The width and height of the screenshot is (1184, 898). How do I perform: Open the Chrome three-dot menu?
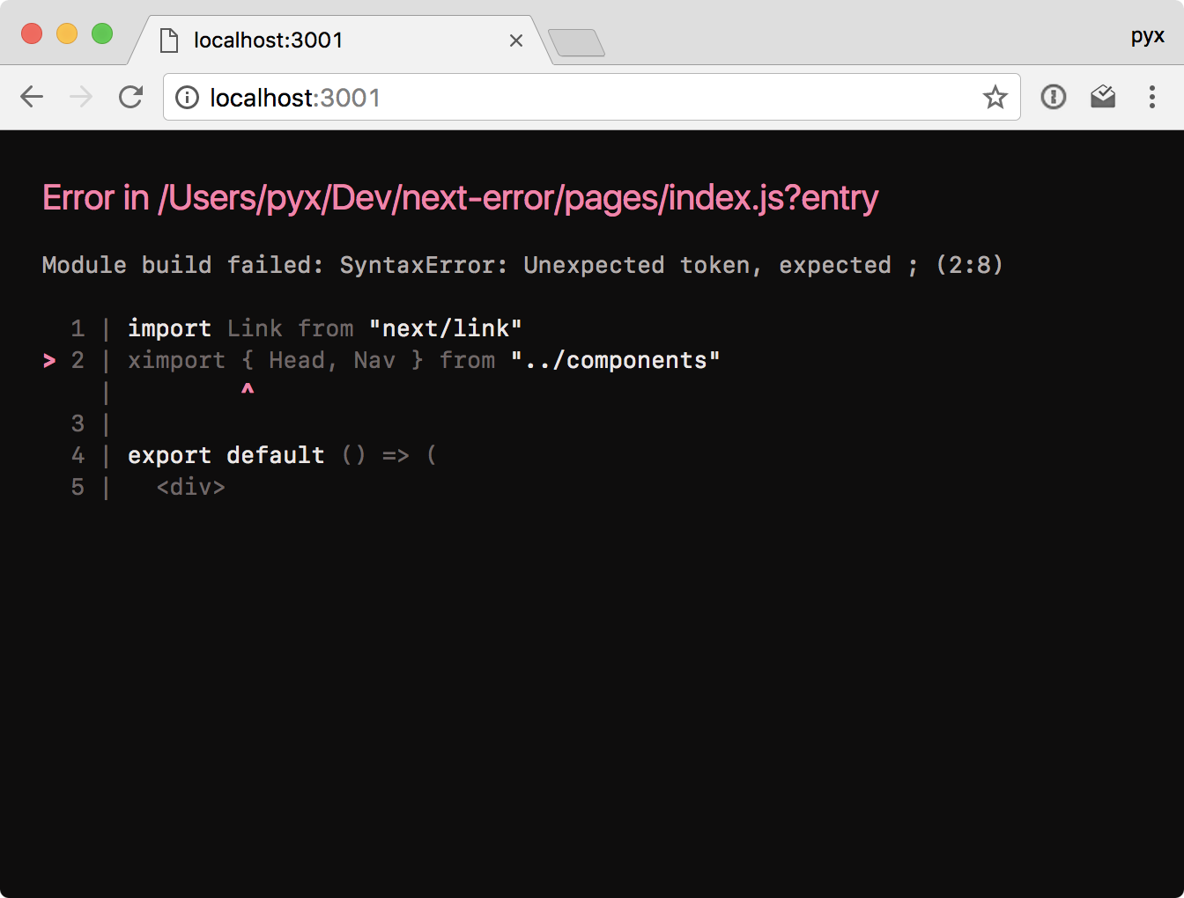point(1152,97)
